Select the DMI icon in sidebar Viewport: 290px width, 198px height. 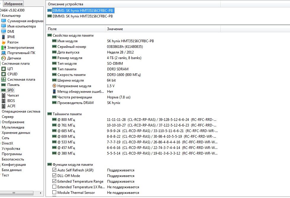4,32
